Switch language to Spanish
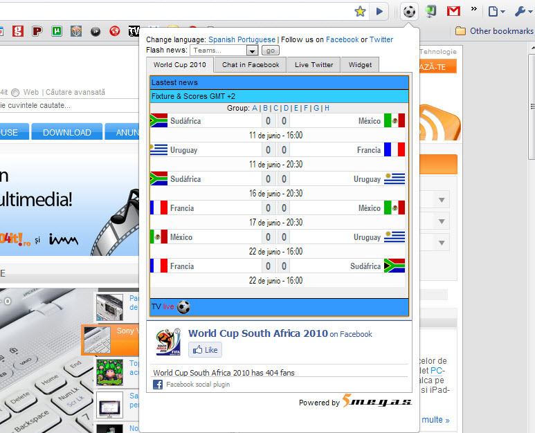535x433 pixels. 221,39
